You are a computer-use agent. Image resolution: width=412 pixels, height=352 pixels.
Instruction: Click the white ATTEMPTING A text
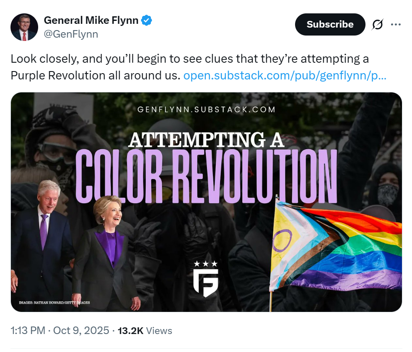click(206, 139)
